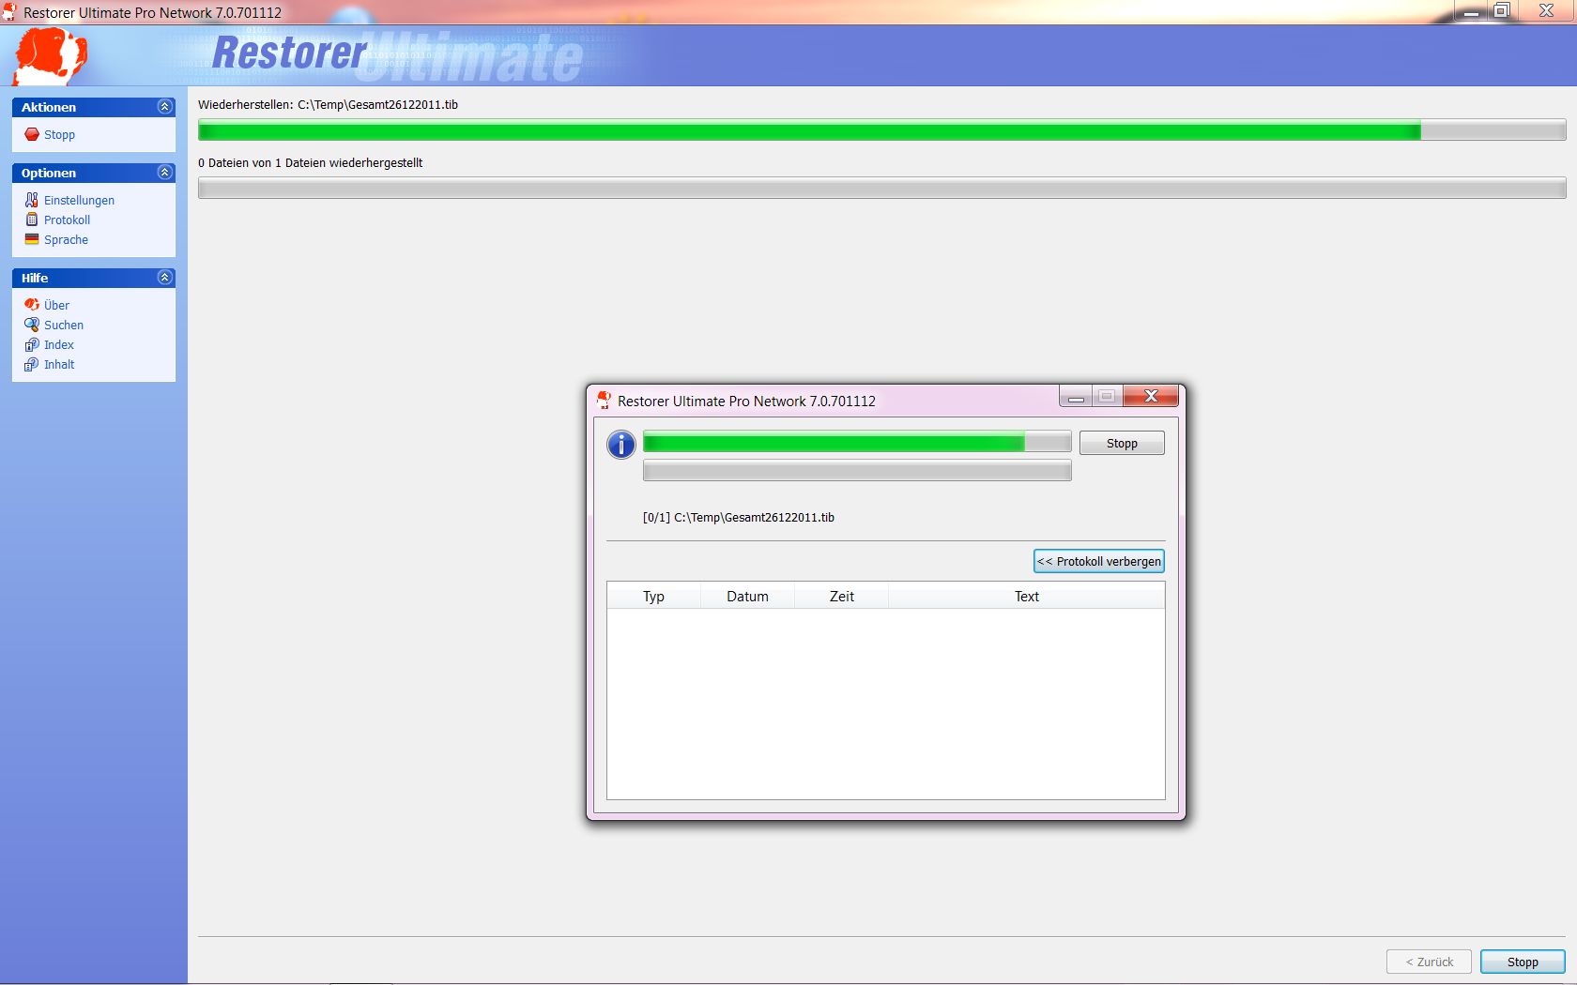Open the Suchen help link
This screenshot has width=1577, height=985.
tap(64, 325)
